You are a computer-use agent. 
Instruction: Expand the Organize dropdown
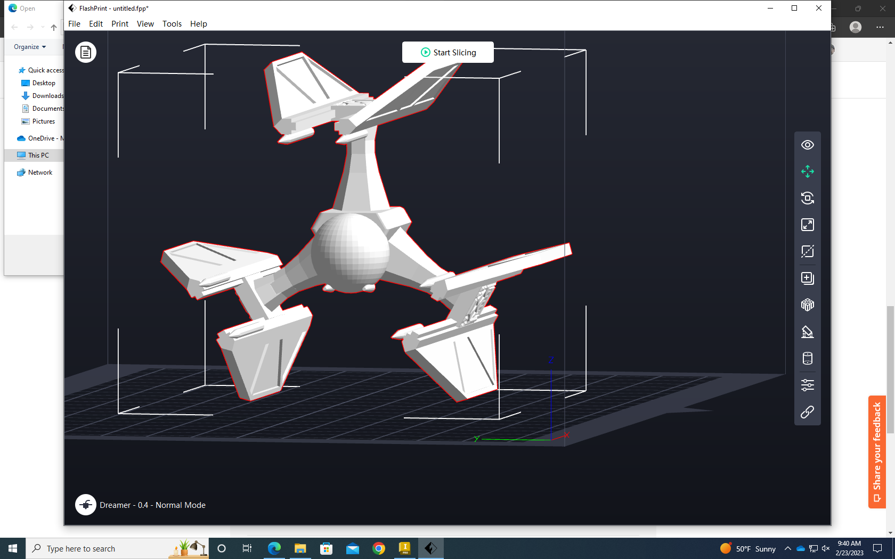[x=30, y=47]
